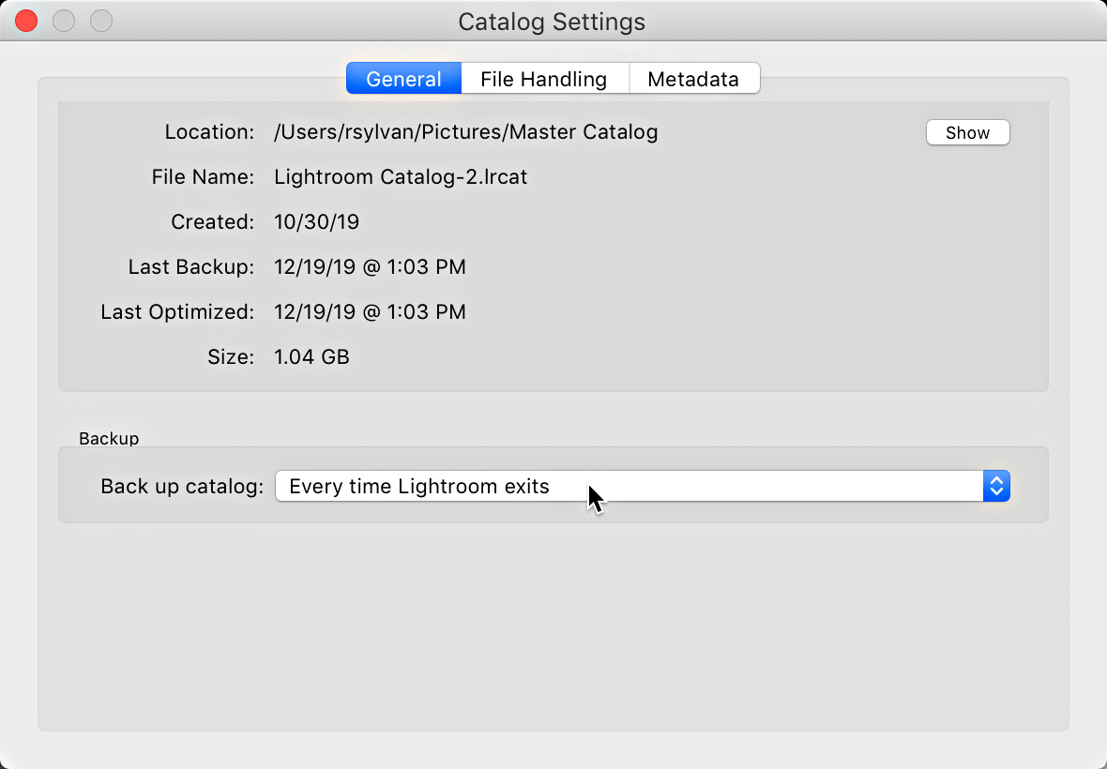Switch to the General tab
This screenshot has width=1107, height=769.
tap(403, 79)
